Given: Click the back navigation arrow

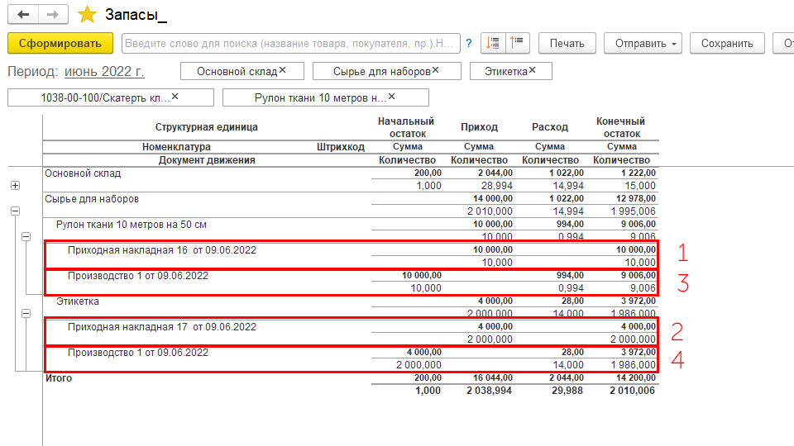Looking at the screenshot, I should click(x=23, y=15).
